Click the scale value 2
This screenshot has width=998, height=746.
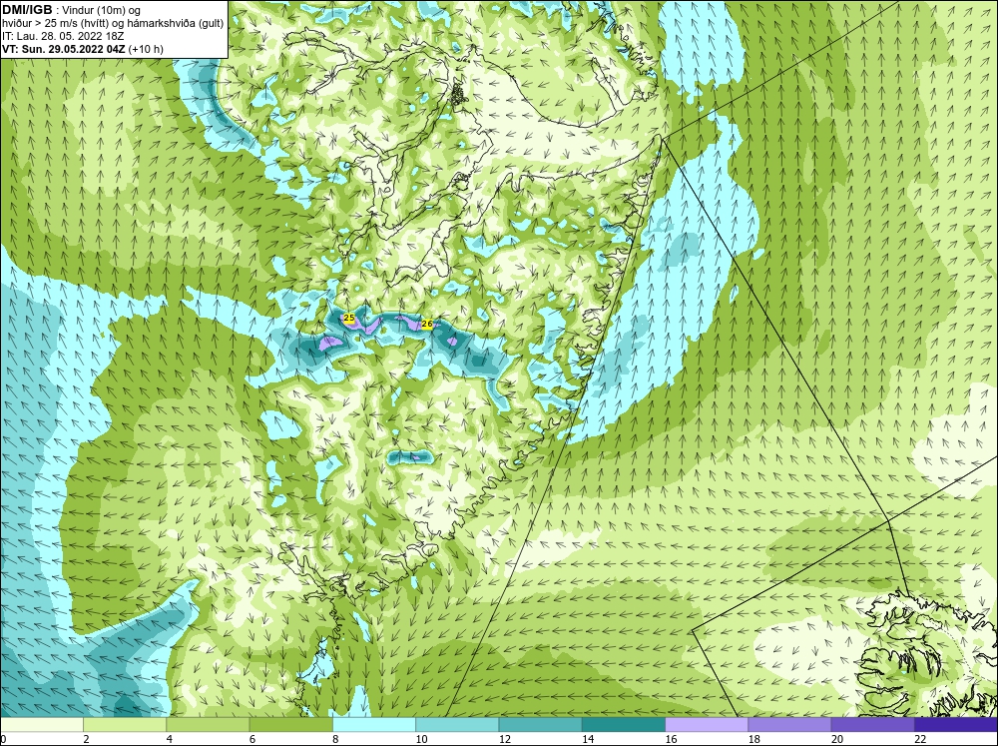click(86, 739)
